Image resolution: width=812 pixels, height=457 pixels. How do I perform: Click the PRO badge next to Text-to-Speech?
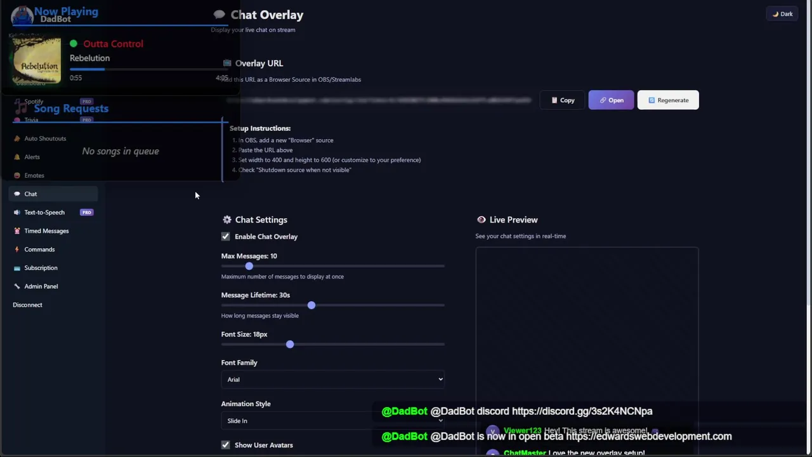pos(86,212)
